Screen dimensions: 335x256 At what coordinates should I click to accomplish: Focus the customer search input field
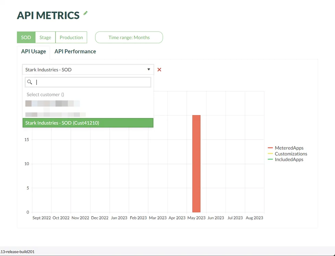[x=92, y=82]
